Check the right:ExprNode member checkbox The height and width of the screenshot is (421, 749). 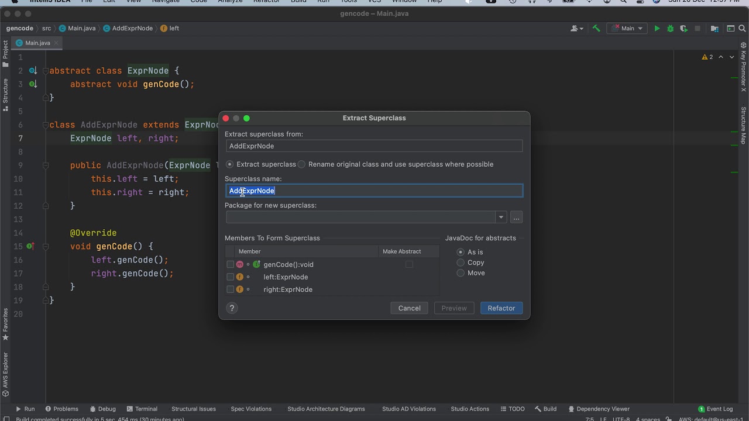[230, 289]
